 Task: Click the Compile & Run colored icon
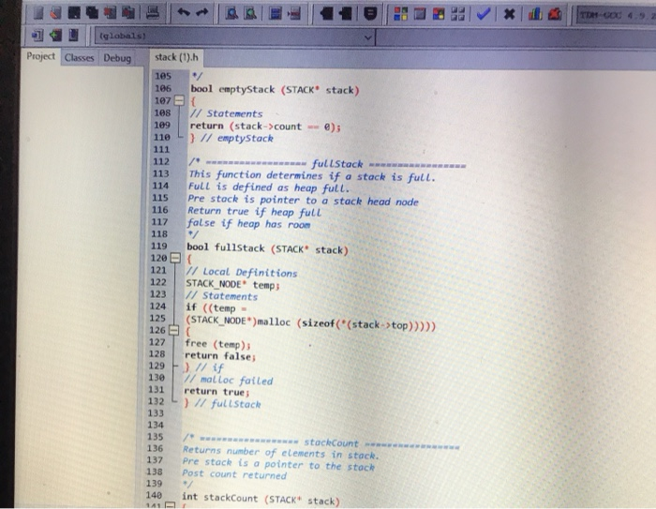pos(439,14)
